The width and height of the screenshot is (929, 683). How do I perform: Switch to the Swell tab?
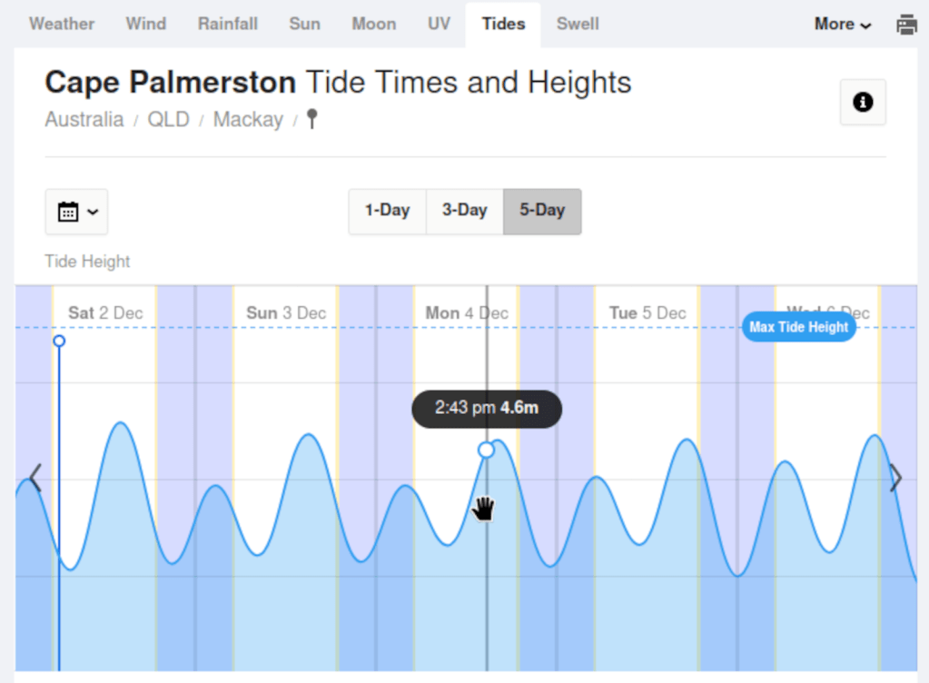tap(578, 24)
